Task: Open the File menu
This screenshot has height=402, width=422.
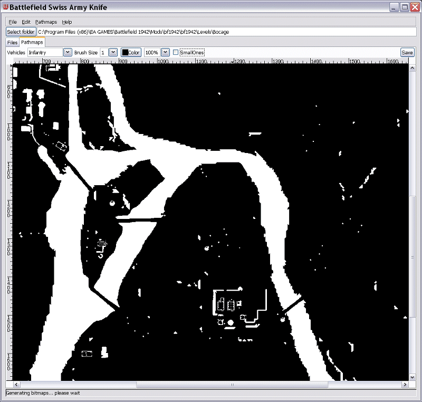Action: click(13, 22)
